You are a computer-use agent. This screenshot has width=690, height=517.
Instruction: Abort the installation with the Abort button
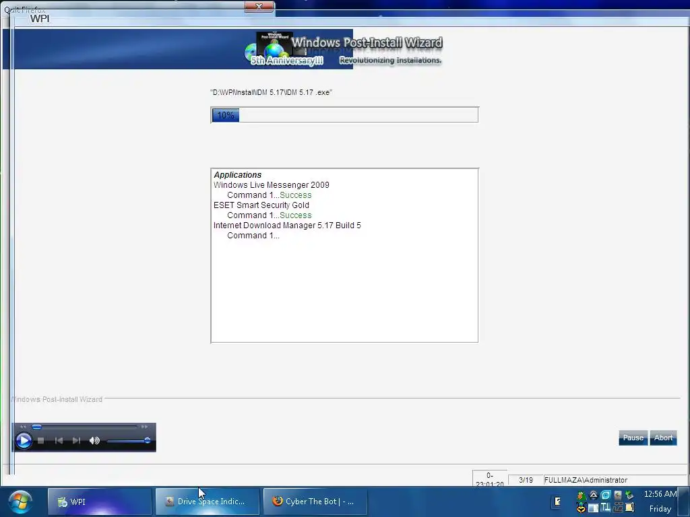(663, 438)
